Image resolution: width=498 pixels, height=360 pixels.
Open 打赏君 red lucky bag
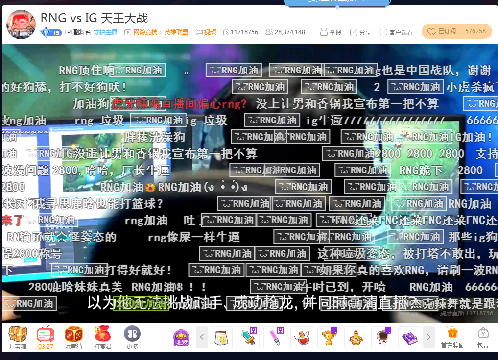pos(102,337)
